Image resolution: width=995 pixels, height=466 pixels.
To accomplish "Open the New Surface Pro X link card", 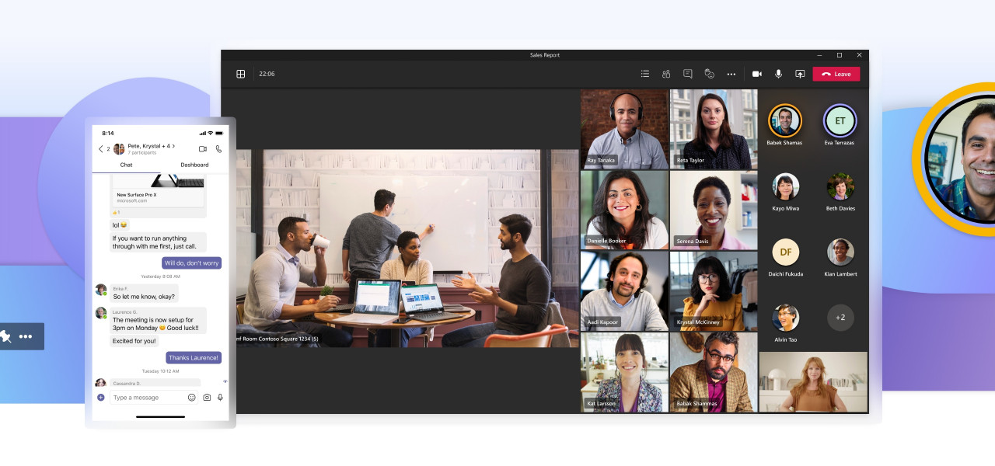I will click(159, 191).
